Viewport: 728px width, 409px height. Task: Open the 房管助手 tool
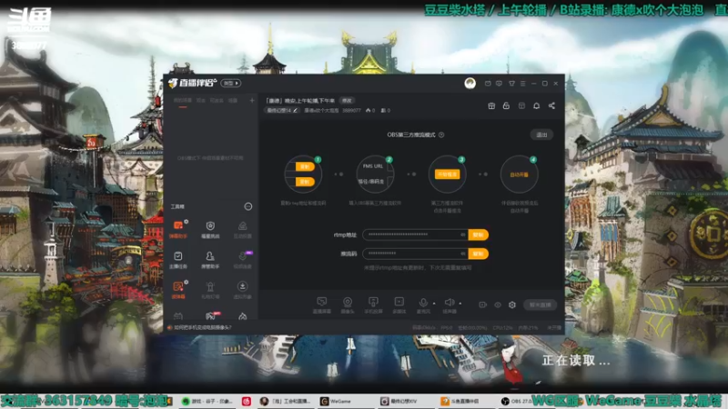[210, 260]
